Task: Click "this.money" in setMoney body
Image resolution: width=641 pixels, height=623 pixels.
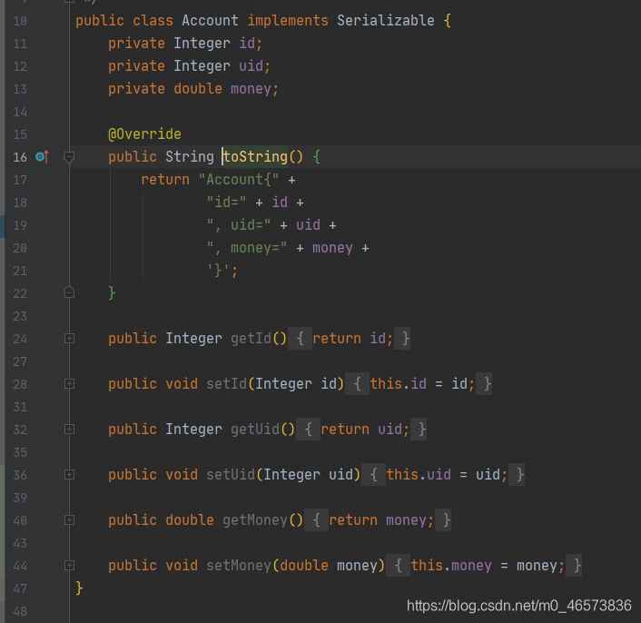Action: click(x=451, y=565)
